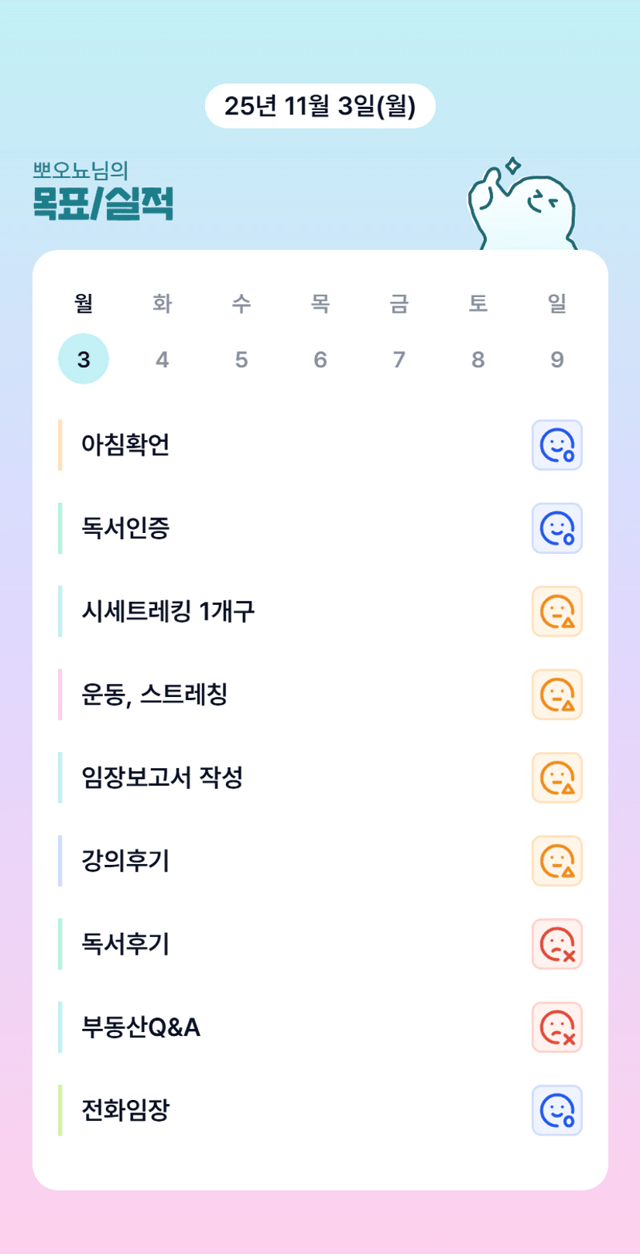Select Monday the 3rd in week calendar
This screenshot has width=640, height=1254.
point(84,359)
